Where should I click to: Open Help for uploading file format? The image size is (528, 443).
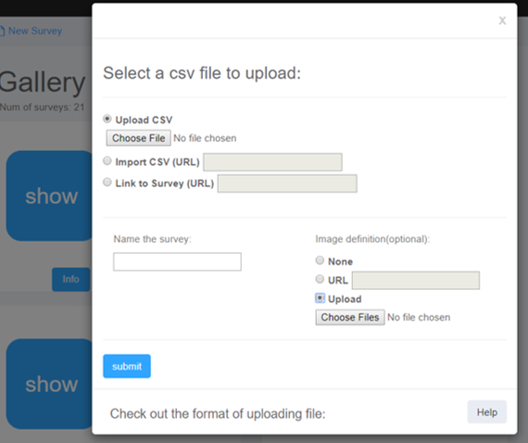click(x=487, y=412)
